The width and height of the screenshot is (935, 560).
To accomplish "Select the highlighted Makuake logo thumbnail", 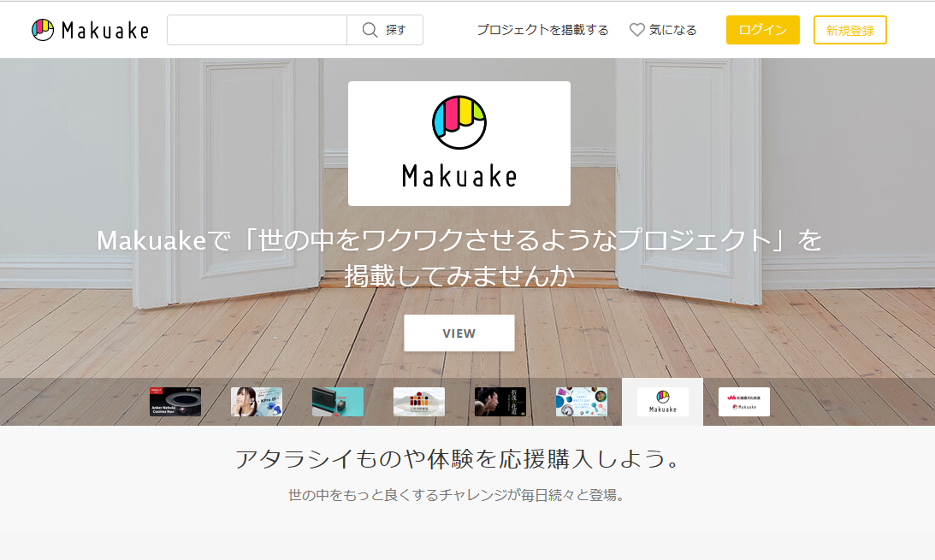I will 662,402.
